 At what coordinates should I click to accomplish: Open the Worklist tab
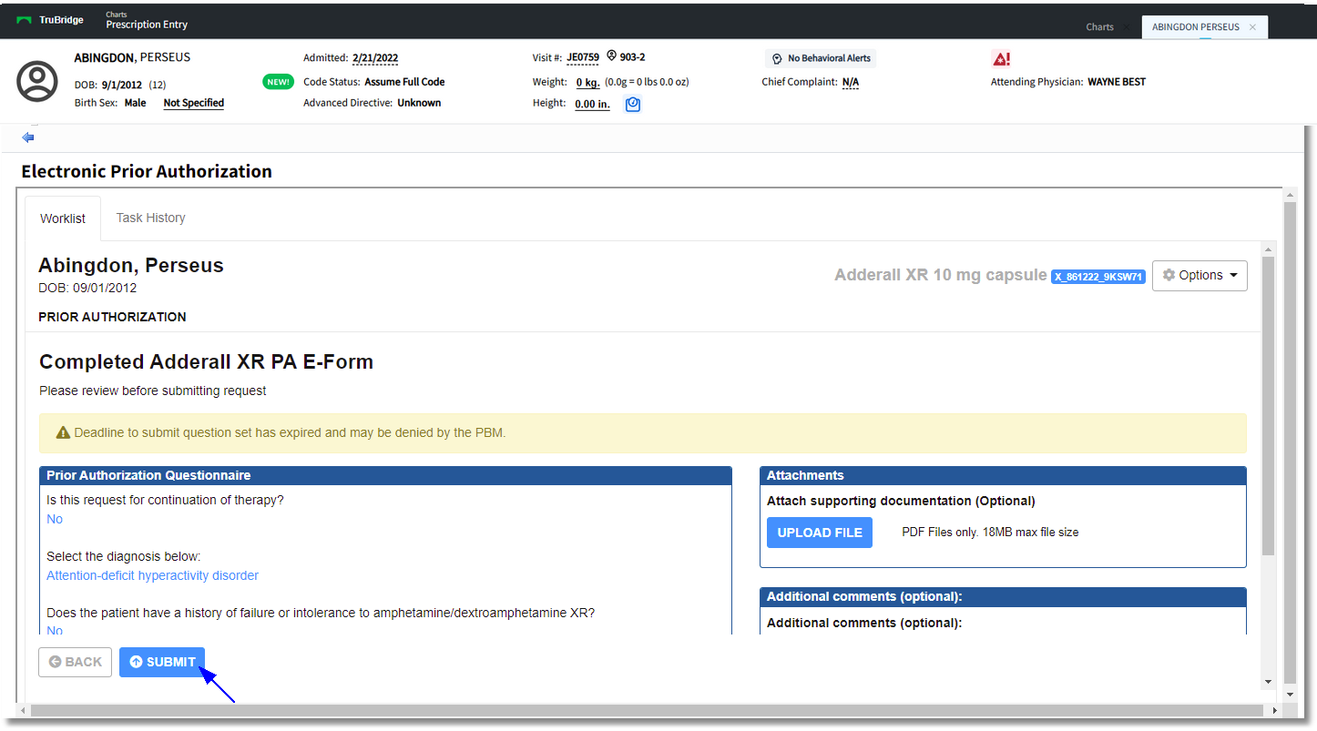pyautogui.click(x=63, y=218)
